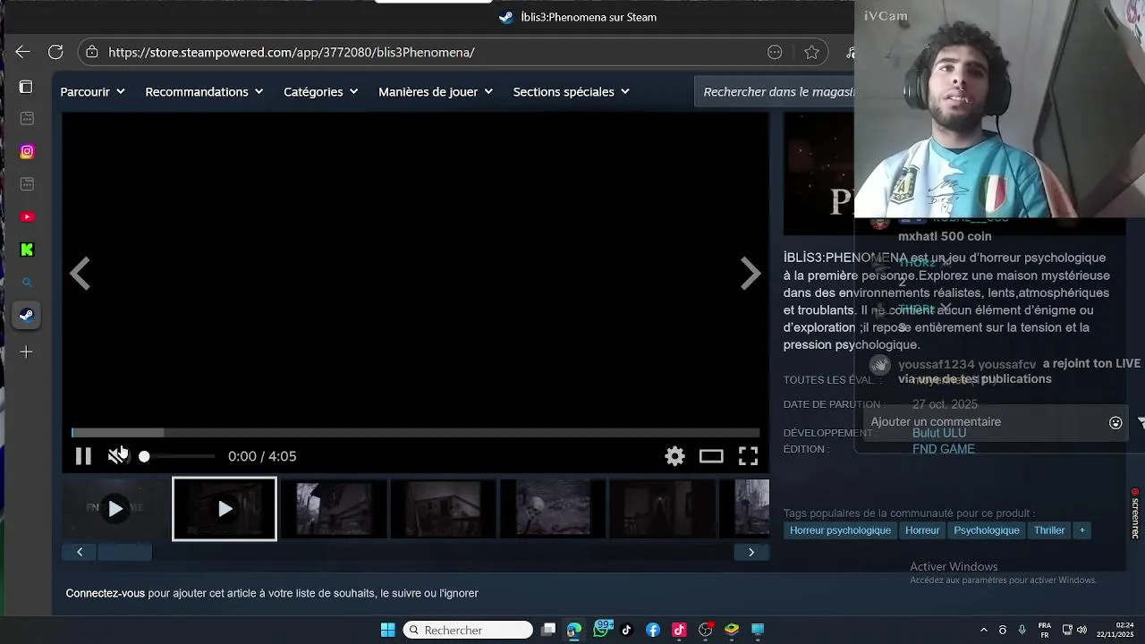Open WhatsApp from the taskbar
The height and width of the screenshot is (644, 1145).
601,630
